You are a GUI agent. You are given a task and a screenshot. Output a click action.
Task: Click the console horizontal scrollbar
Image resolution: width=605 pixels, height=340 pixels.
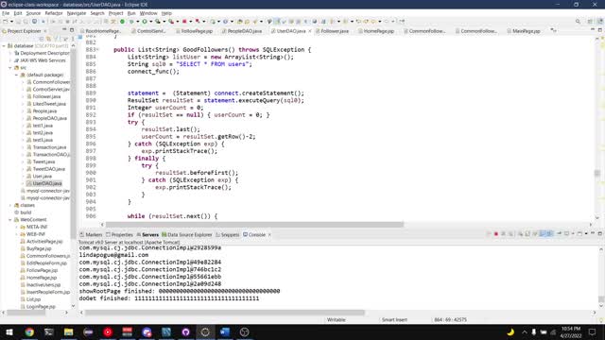(x=225, y=313)
